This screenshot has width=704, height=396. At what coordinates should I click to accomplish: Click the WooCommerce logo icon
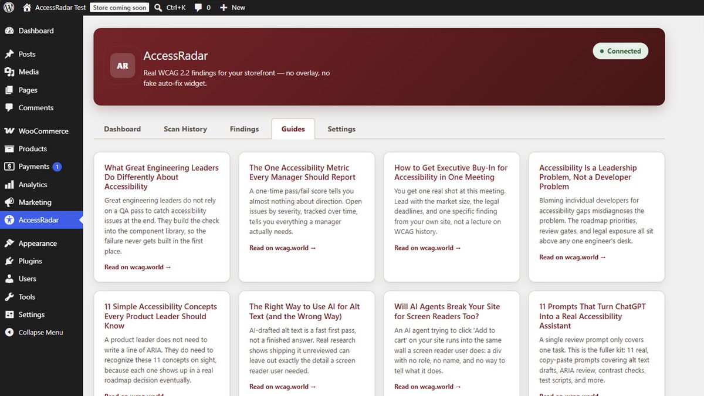[9, 131]
